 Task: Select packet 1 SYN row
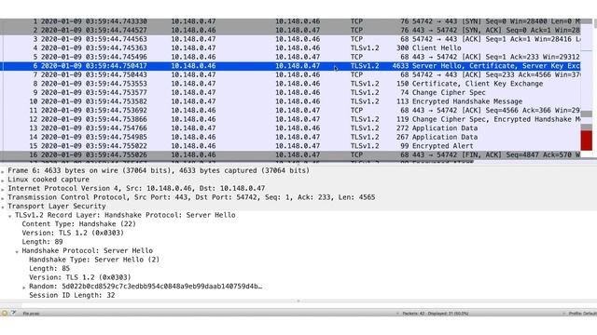290,21
